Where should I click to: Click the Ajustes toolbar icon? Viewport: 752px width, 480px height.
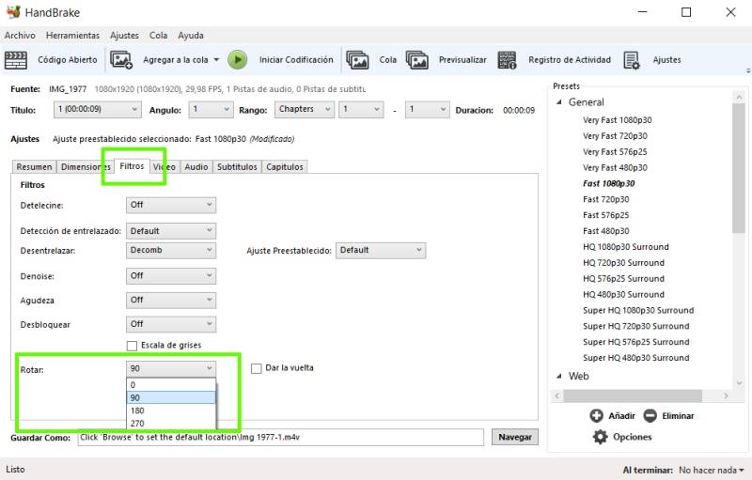coord(632,60)
